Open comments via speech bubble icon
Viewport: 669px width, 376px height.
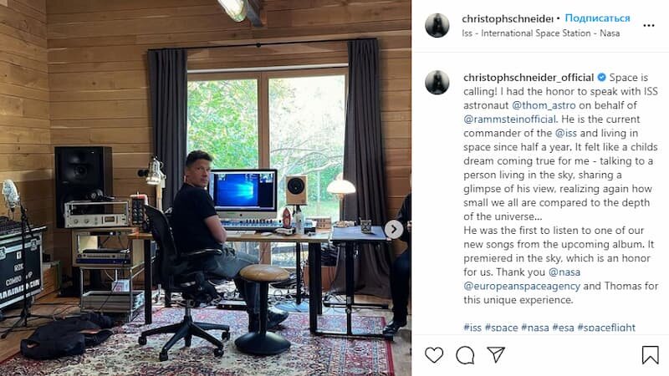(x=465, y=354)
